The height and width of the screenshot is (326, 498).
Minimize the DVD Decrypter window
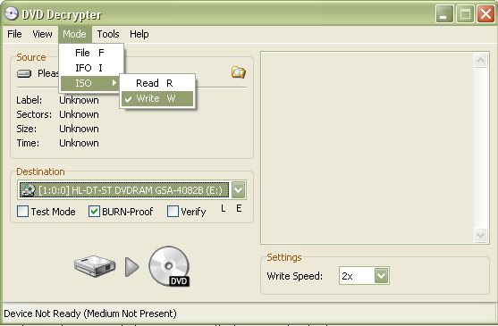444,14
